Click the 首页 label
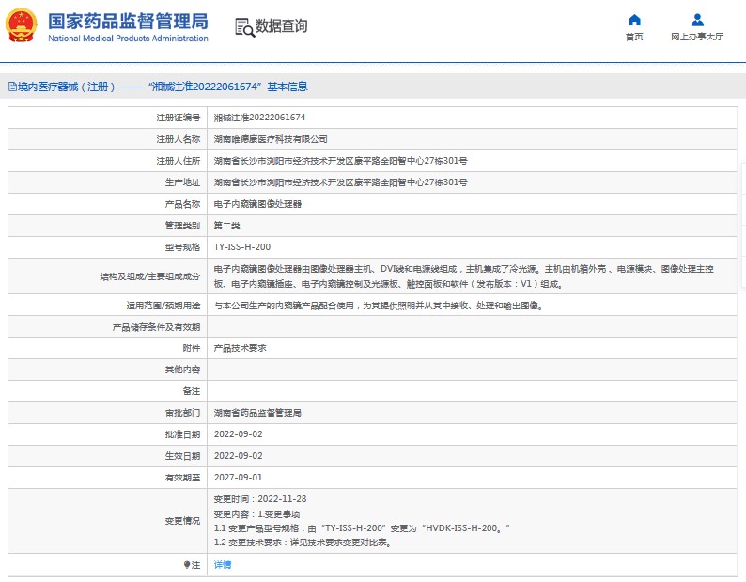This screenshot has height=582, width=746. 634,37
